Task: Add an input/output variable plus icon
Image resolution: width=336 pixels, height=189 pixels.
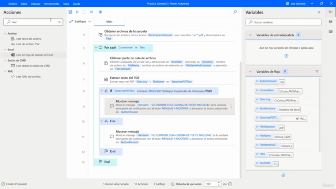Action: (286, 56)
